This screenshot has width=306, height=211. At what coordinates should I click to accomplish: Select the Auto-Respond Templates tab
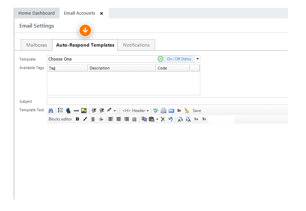coord(85,45)
